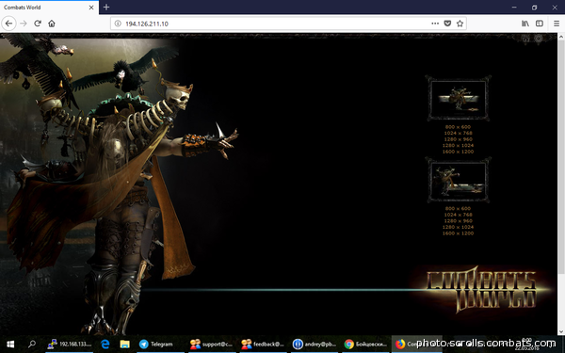Download second wallpaper in 1280 x 1024
The height and width of the screenshot is (353, 565).
(458, 227)
